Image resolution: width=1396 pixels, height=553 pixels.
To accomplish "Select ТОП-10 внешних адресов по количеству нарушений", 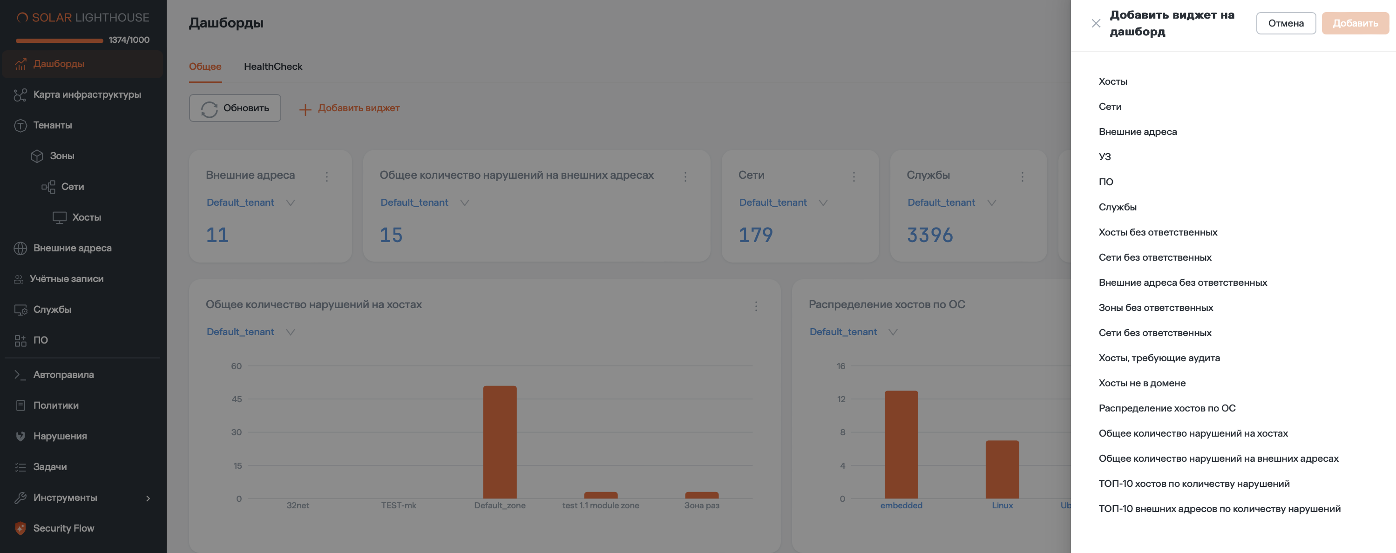I will tap(1220, 509).
